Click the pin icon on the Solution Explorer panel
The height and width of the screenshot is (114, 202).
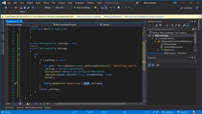pos(192,22)
